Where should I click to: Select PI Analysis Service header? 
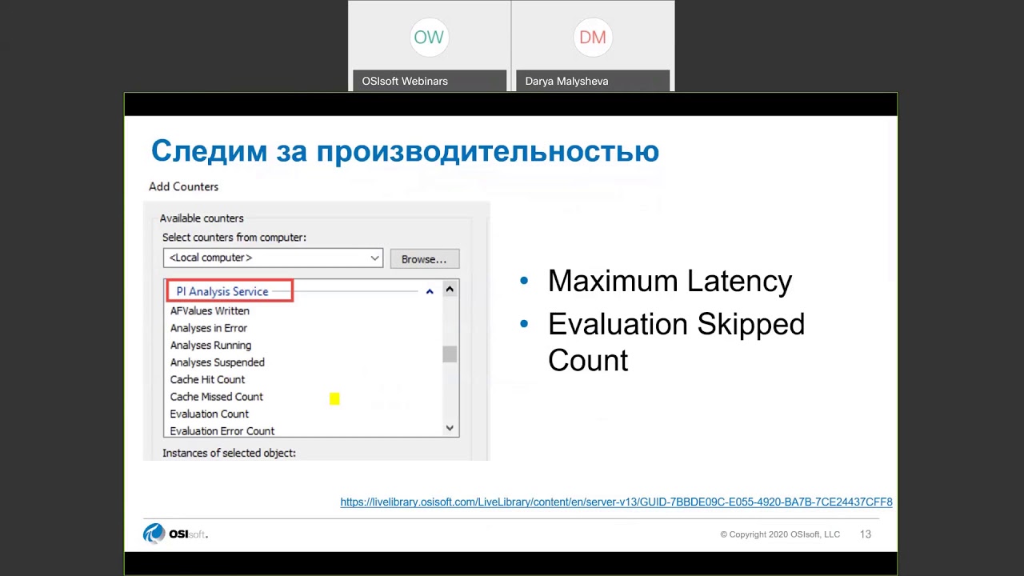tap(222, 291)
